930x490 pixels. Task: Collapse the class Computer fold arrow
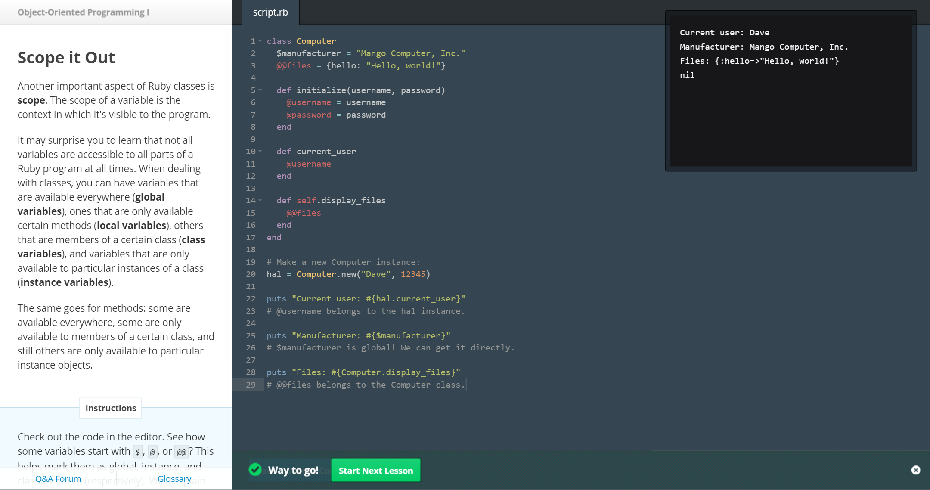click(x=260, y=41)
